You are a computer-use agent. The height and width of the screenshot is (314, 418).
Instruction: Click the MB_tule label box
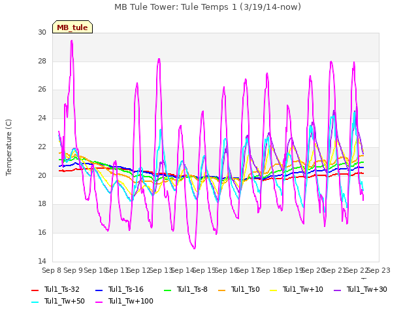(72, 27)
